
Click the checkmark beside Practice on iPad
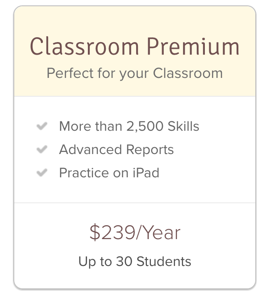tap(42, 172)
